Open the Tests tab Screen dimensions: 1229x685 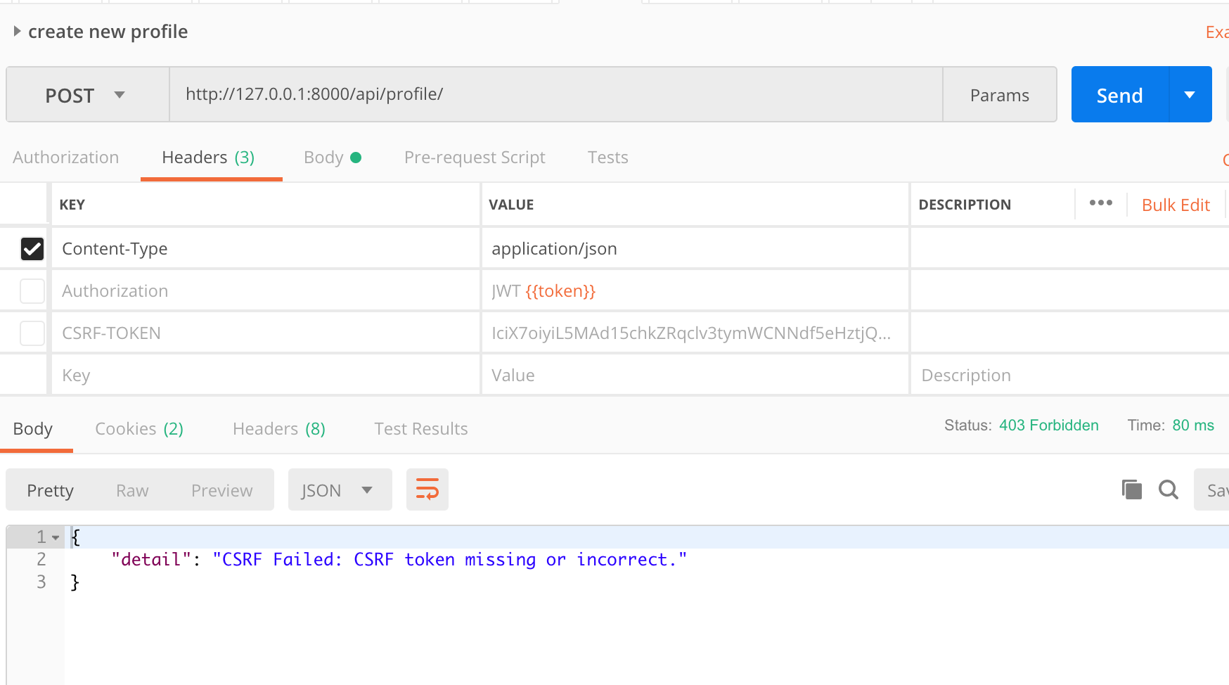(607, 157)
